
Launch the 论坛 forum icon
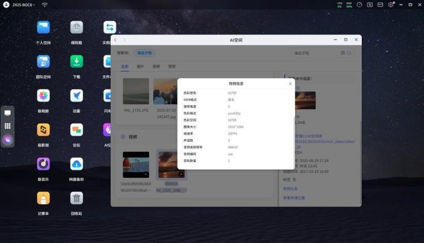pyautogui.click(x=76, y=130)
